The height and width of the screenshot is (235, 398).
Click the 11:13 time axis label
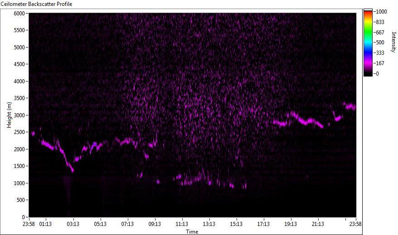(x=182, y=224)
